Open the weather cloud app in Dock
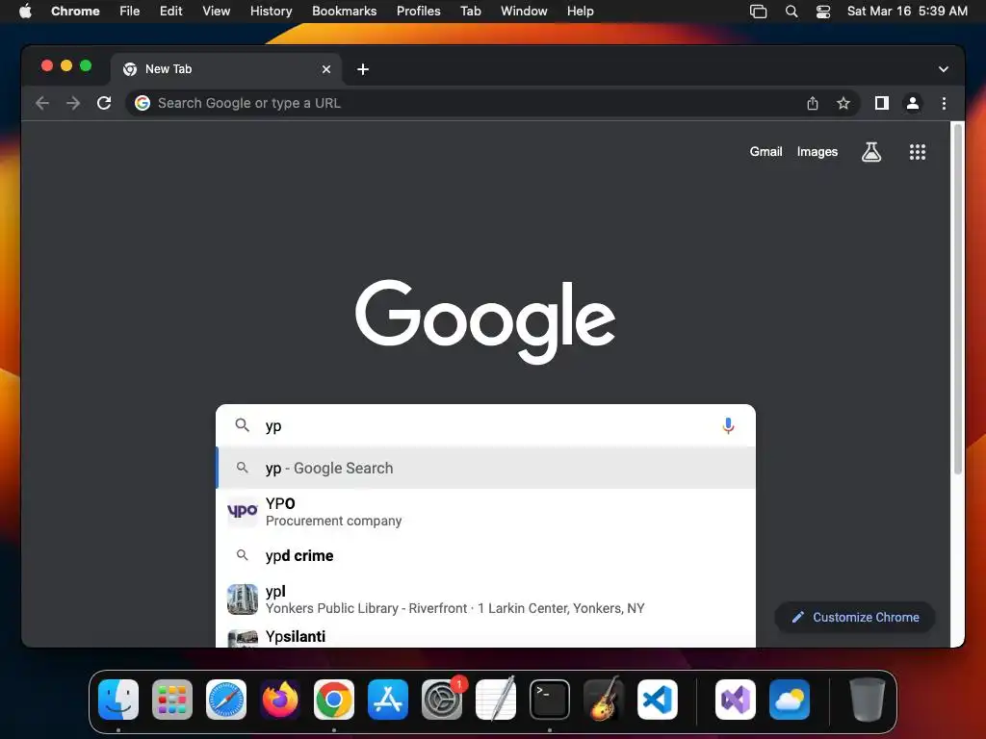The width and height of the screenshot is (986, 739). (790, 700)
